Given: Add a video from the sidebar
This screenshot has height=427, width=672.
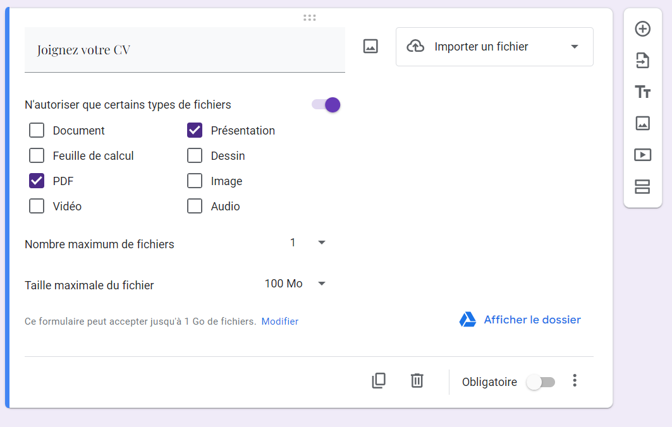Looking at the screenshot, I should pos(642,155).
